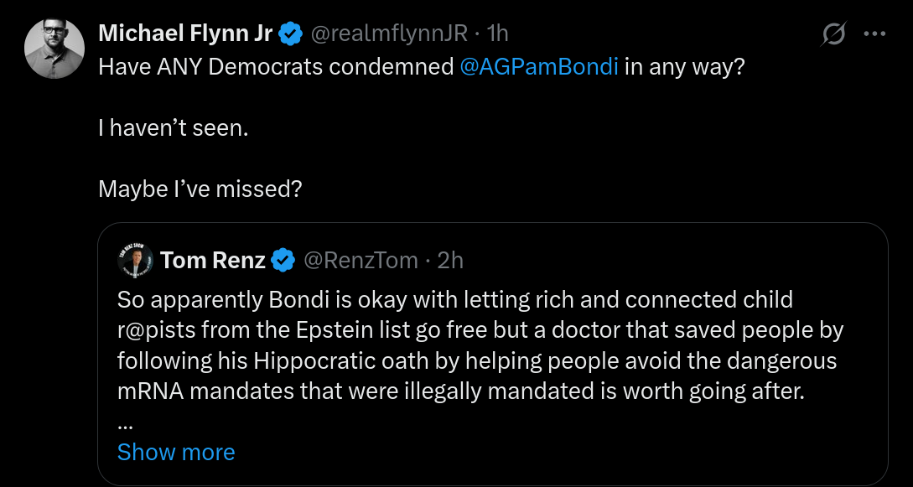The height and width of the screenshot is (487, 913).
Task: Open Michael Flynn Jr's profile picture
Action: tap(54, 49)
